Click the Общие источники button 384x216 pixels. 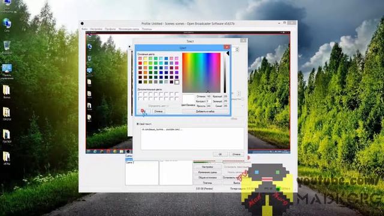208,178
